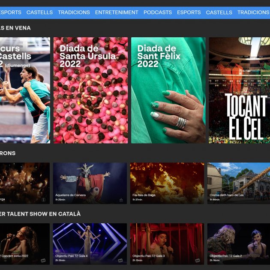This screenshot has height=270, width=270.
Task: Open the ENTRETENIMENT category tab
Action: coord(117,12)
